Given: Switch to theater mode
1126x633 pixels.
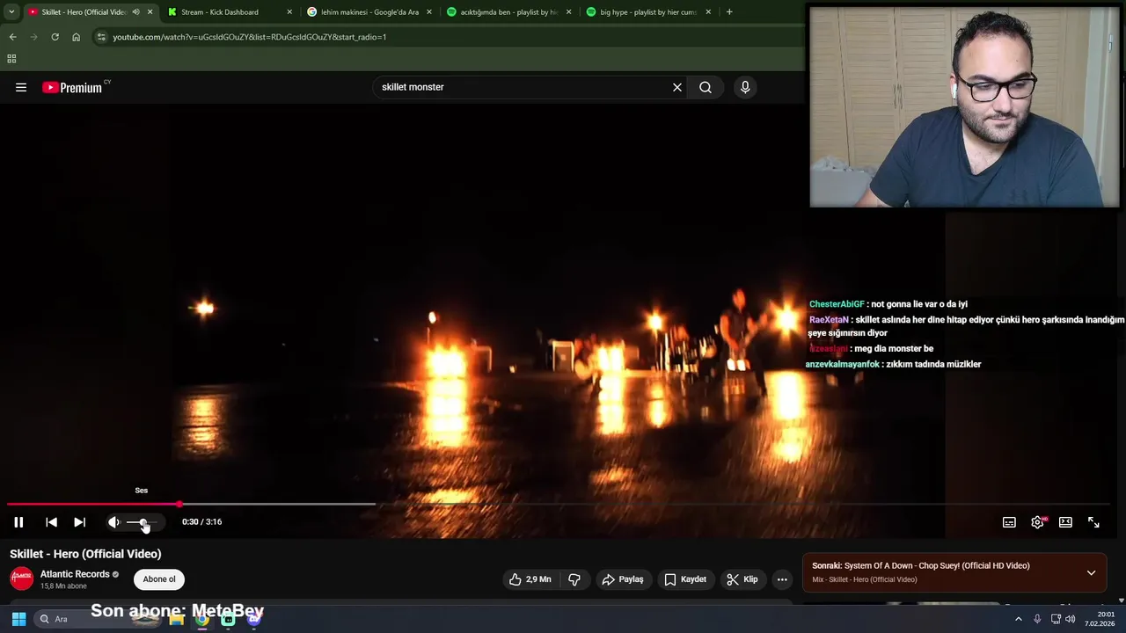Looking at the screenshot, I should [x=1065, y=522].
